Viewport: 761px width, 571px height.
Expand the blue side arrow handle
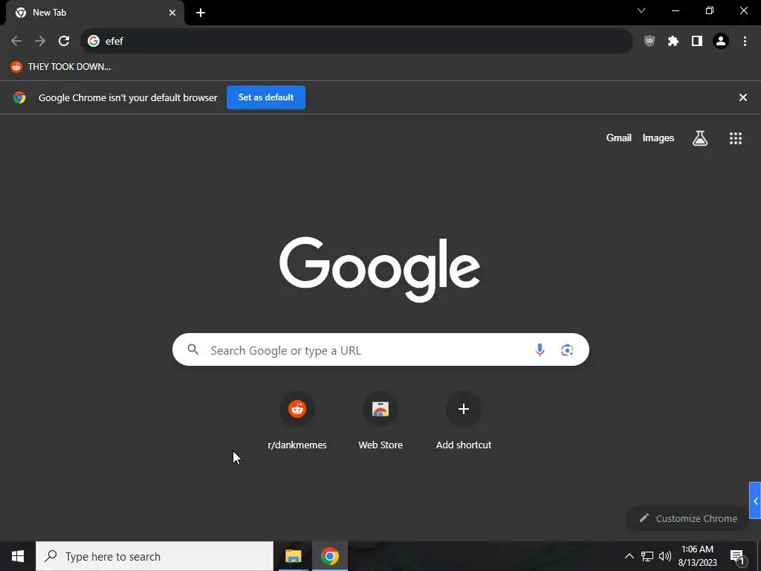point(755,500)
